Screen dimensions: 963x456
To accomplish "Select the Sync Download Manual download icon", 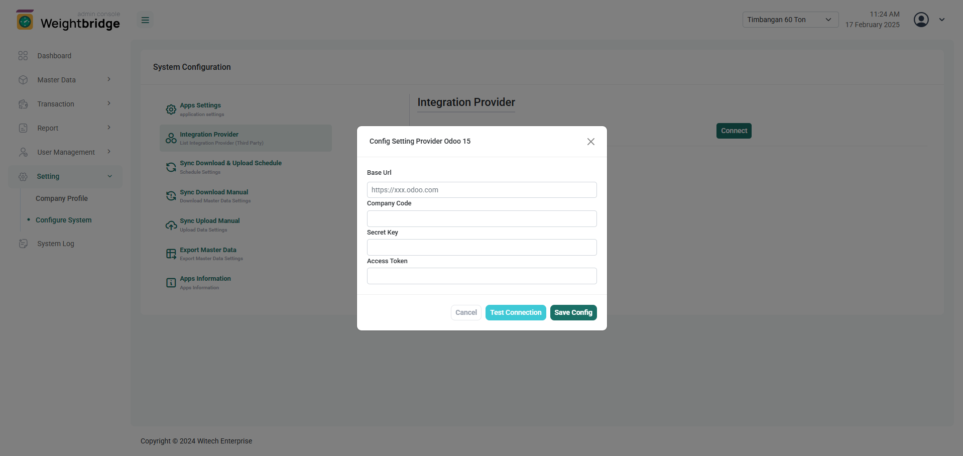I will 170,195.
